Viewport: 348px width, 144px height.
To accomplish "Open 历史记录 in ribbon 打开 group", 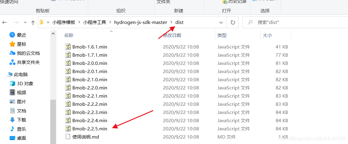I will coord(234,2).
